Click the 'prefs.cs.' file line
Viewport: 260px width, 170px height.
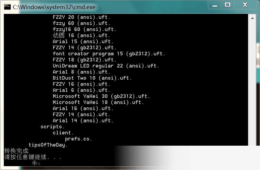tap(78, 139)
